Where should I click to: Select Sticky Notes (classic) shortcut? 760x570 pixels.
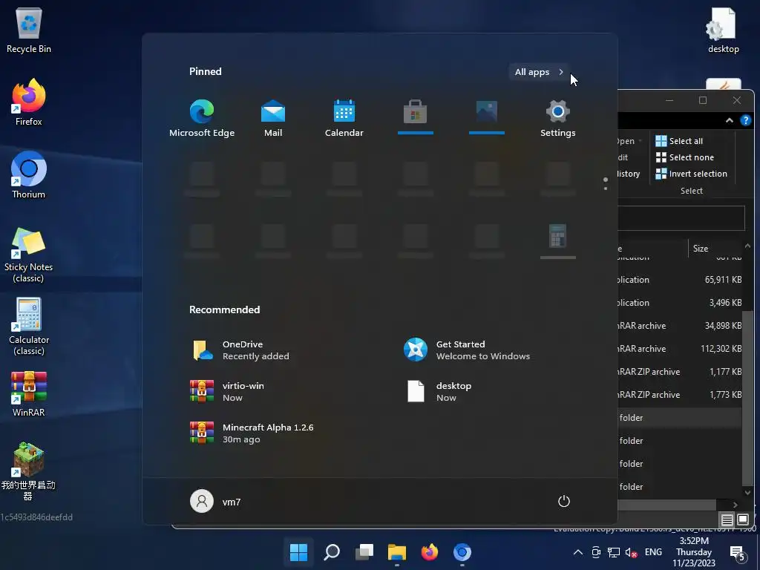[29, 255]
